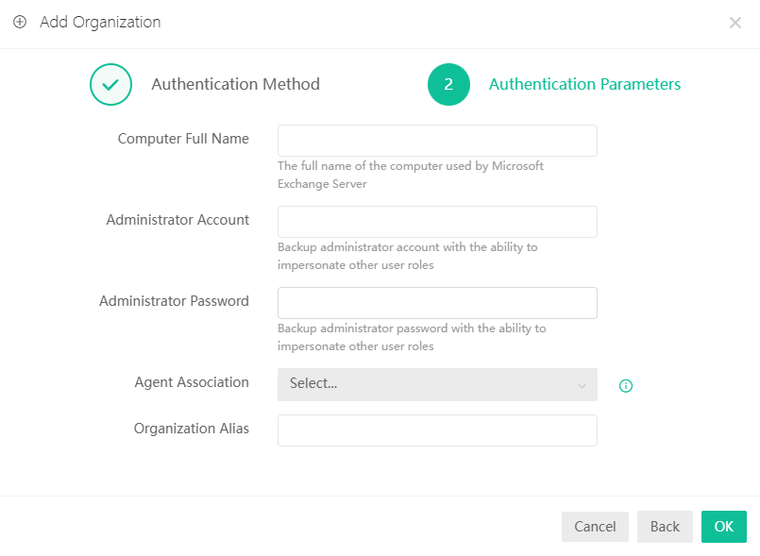Select the Authentication Parameters step
This screenshot has width=760, height=556.
[583, 84]
